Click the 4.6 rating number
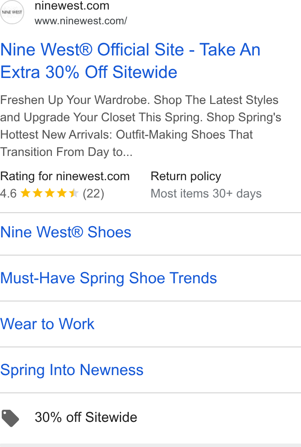Viewport: 301px width, 447px height. coord(8,194)
